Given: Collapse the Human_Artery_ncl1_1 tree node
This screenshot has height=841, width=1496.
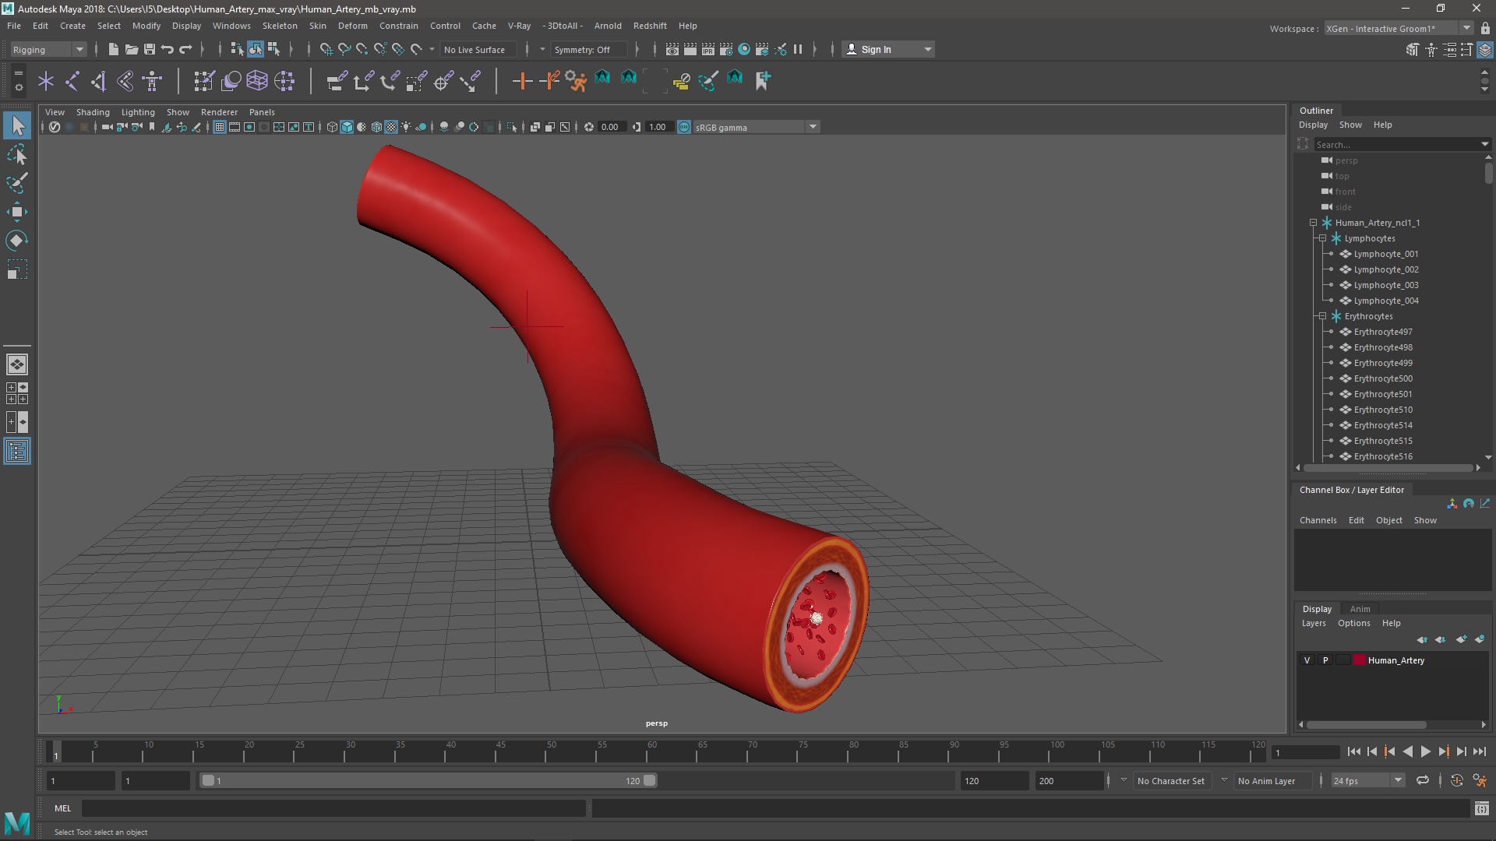Looking at the screenshot, I should point(1314,223).
